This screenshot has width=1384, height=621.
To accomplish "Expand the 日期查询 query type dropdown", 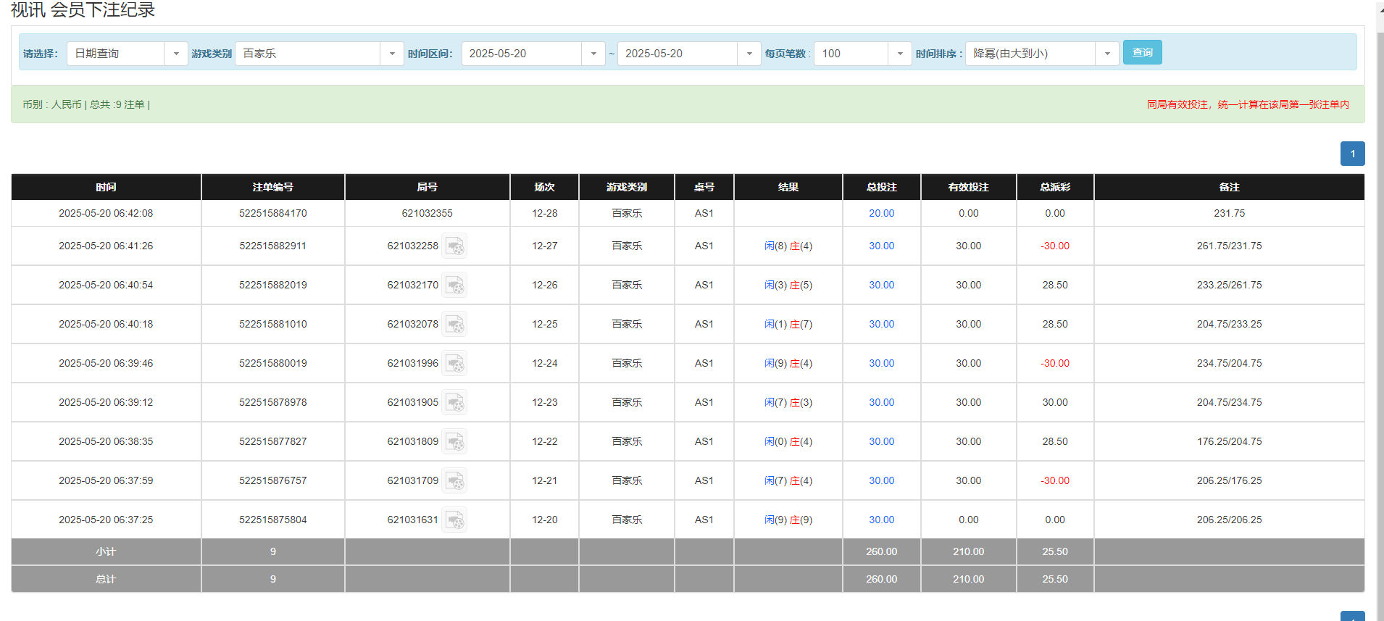I will (x=175, y=54).
